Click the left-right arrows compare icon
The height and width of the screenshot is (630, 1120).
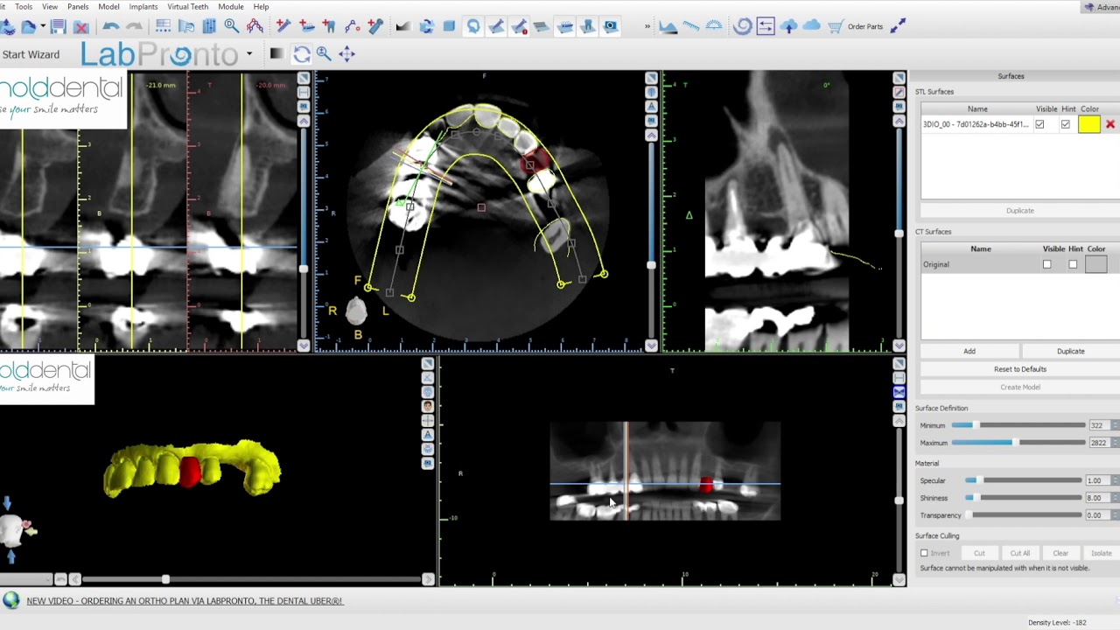(x=766, y=26)
